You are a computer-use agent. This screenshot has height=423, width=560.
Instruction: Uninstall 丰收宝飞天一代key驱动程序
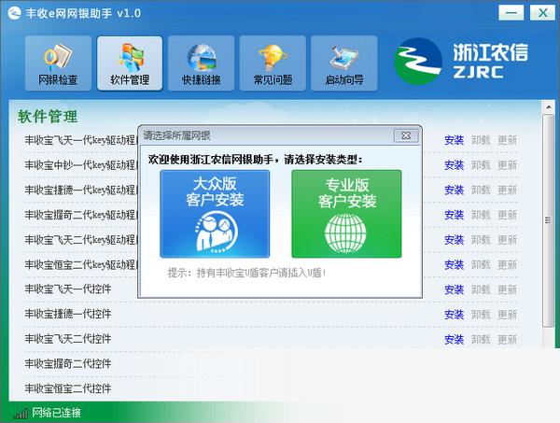click(x=481, y=140)
